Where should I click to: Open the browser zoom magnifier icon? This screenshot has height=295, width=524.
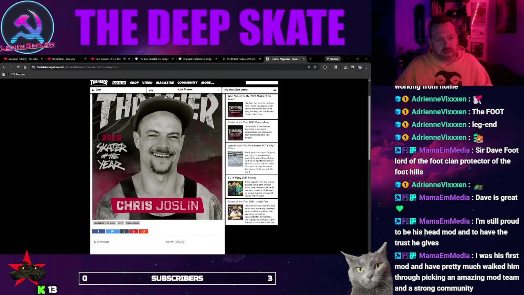coord(309,67)
